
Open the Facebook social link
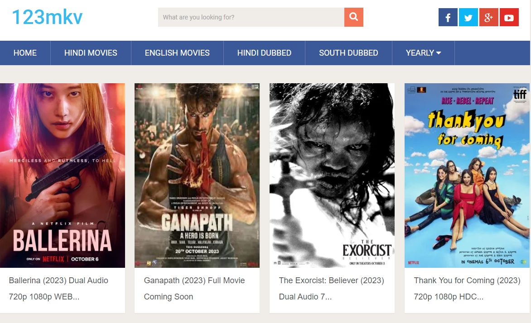click(448, 17)
